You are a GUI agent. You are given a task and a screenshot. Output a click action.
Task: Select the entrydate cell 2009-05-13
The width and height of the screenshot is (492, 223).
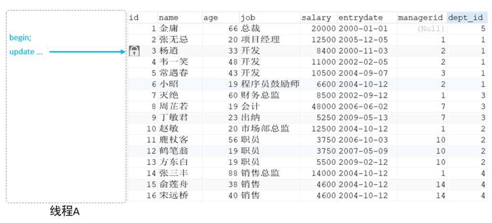[x=363, y=117]
